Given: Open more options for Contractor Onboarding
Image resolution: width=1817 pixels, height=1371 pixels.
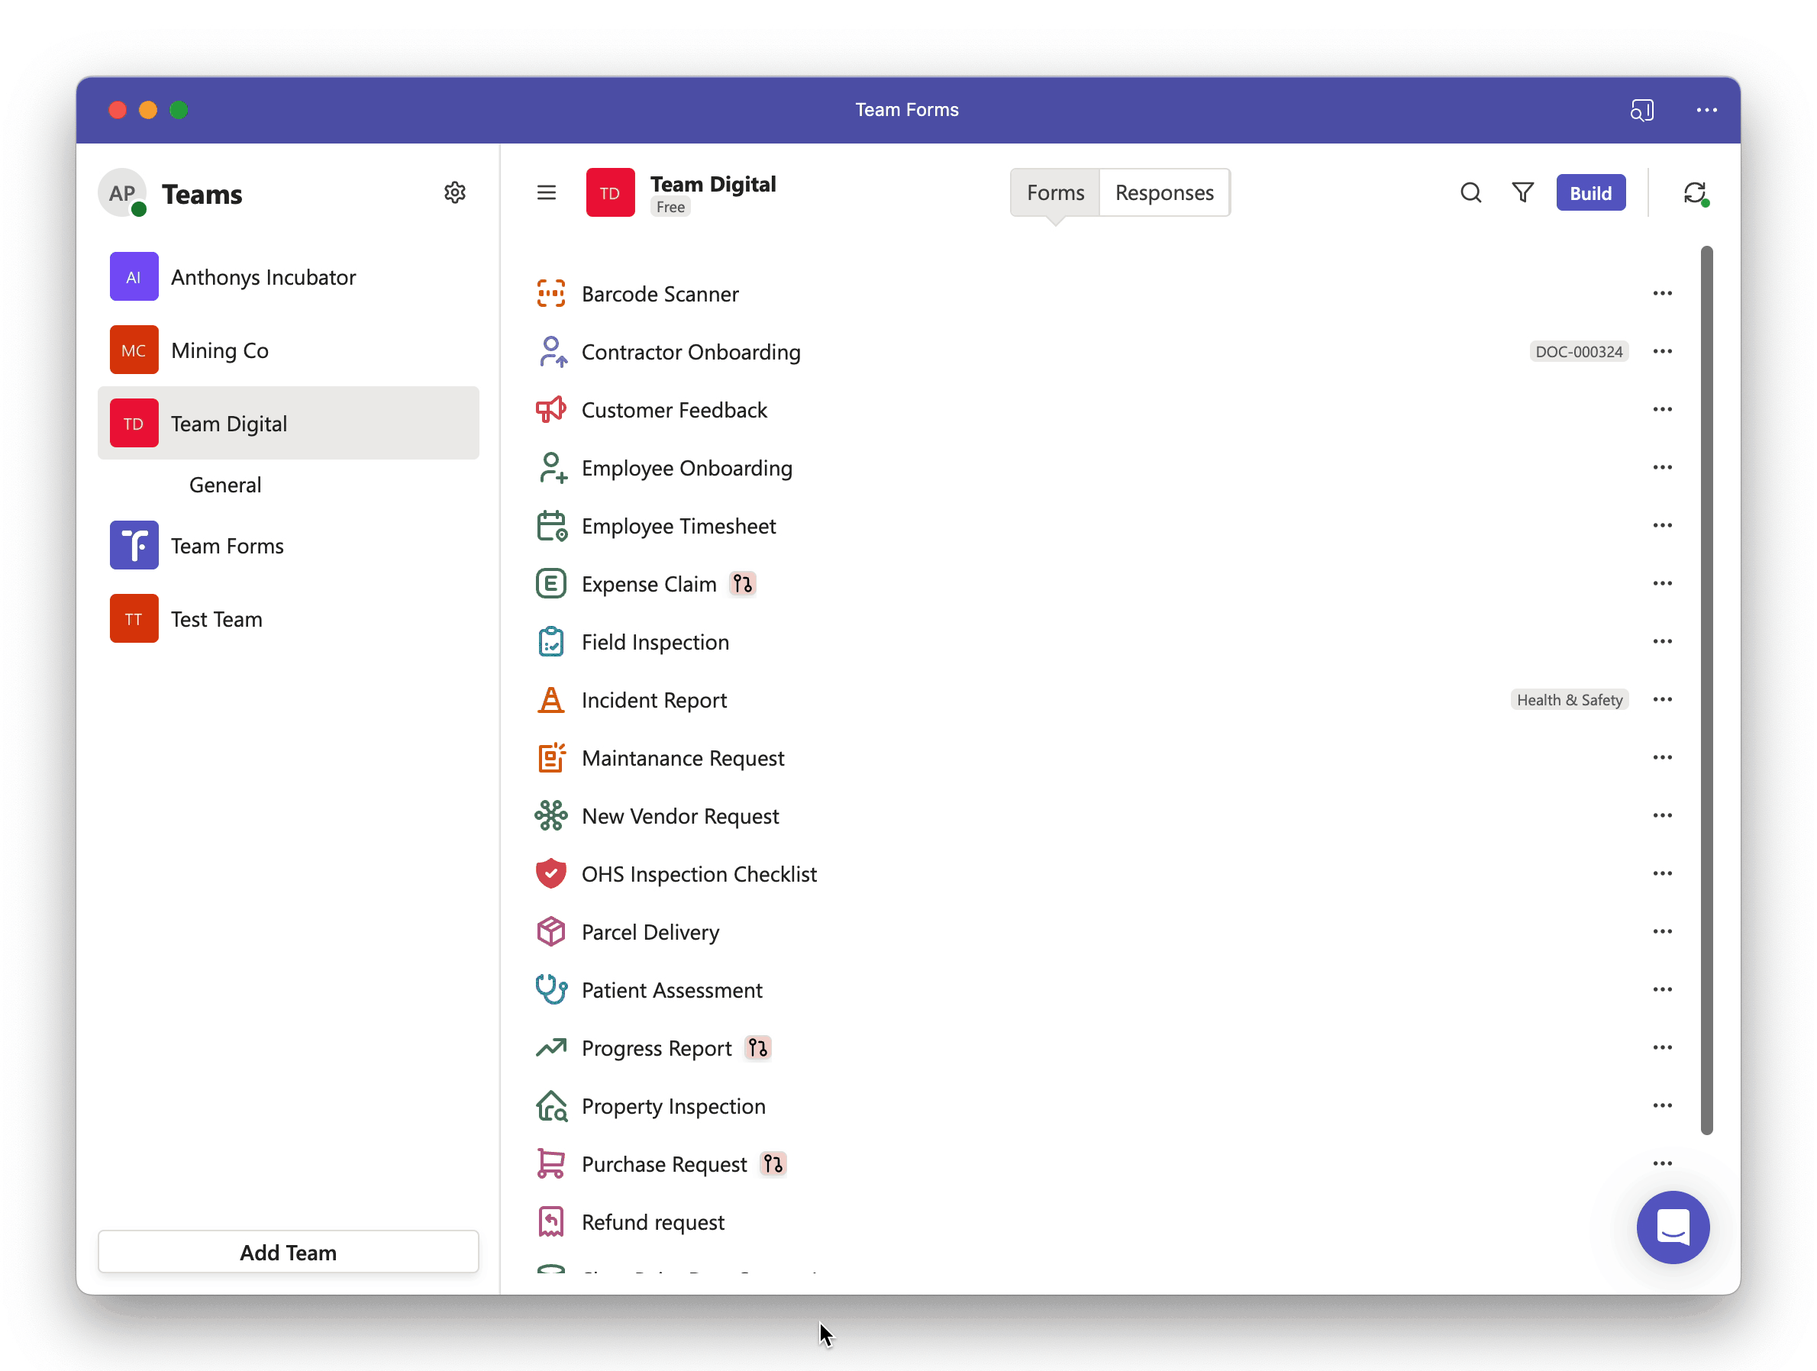Looking at the screenshot, I should pyautogui.click(x=1662, y=352).
